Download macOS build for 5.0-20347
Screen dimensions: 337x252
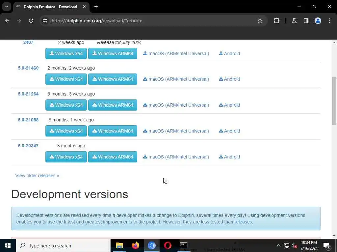click(x=176, y=157)
